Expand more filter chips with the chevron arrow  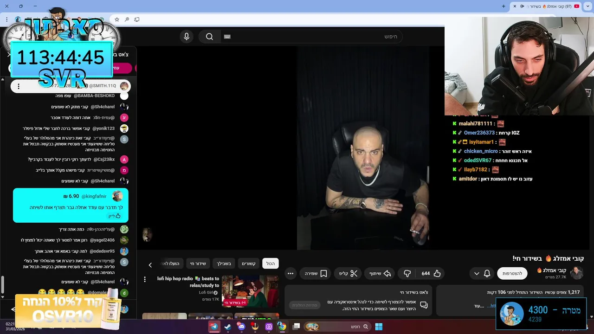[x=150, y=265]
